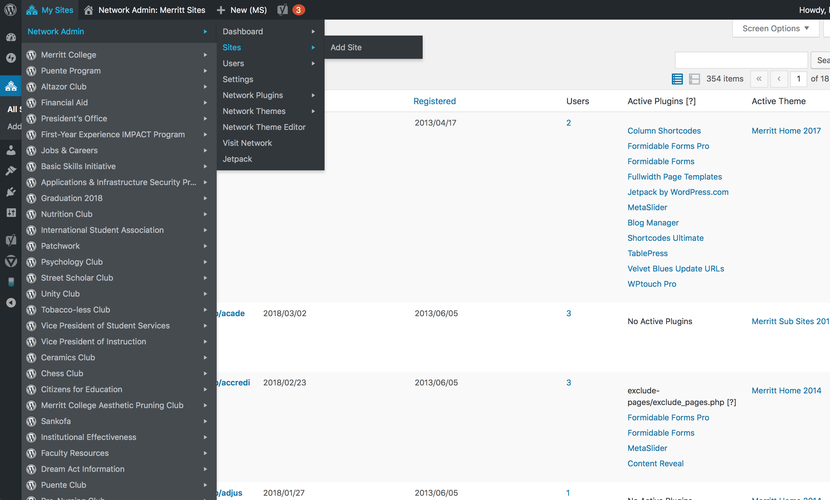Click the plus icon beside New (MS)
This screenshot has width=830, height=500.
[x=221, y=10]
